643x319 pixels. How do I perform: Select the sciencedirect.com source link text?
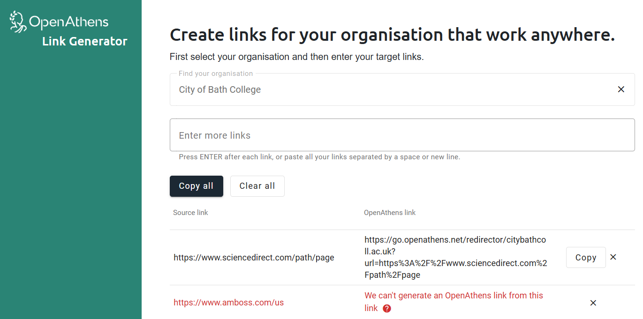[254, 258]
